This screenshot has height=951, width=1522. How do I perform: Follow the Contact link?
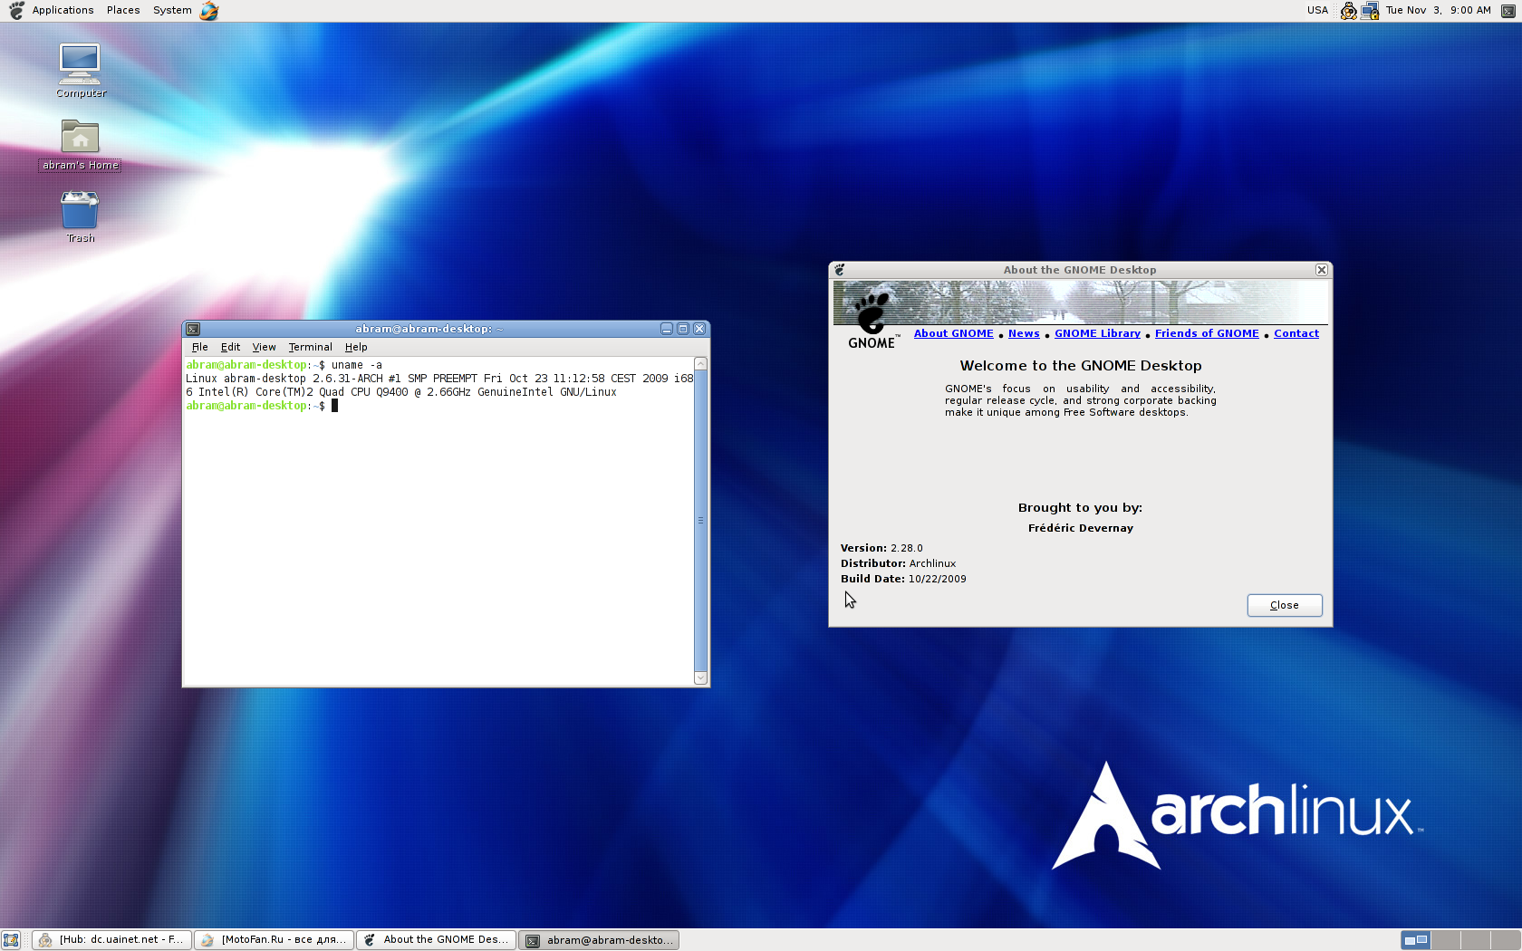1296,333
